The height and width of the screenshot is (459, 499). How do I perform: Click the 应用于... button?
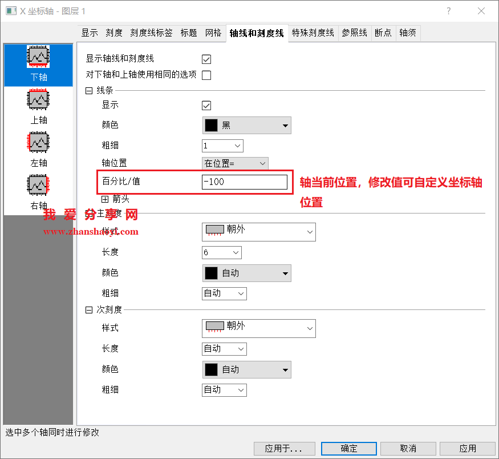coord(282,448)
